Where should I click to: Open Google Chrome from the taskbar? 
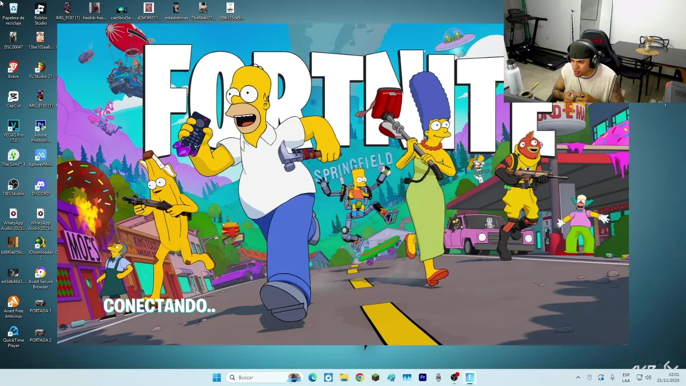coord(360,377)
